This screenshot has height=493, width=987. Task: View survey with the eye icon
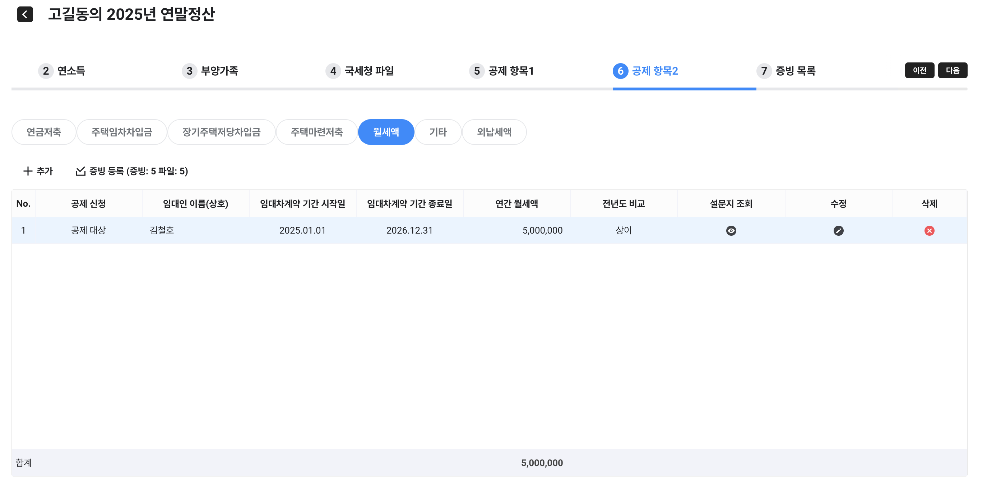pyautogui.click(x=731, y=230)
